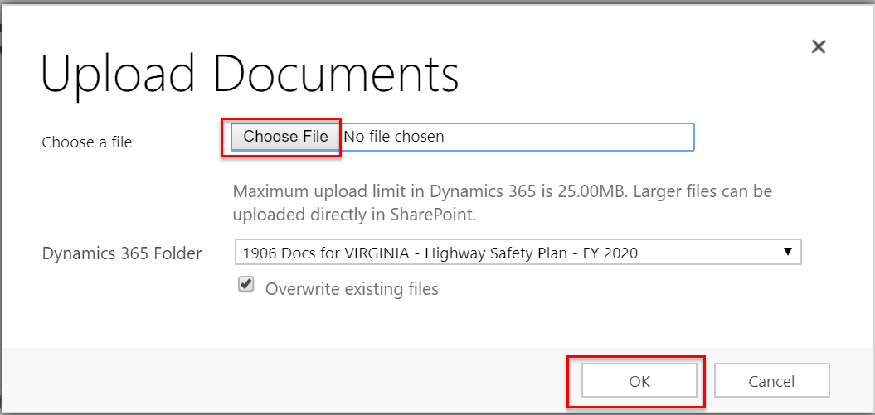Click the gray footer bar left of OK
875x415 pixels.
pyautogui.click(x=290, y=381)
